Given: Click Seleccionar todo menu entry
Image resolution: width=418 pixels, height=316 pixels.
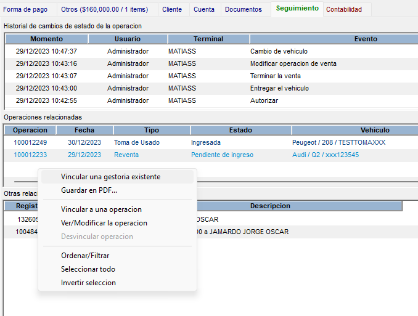Looking at the screenshot, I should pyautogui.click(x=88, y=269).
